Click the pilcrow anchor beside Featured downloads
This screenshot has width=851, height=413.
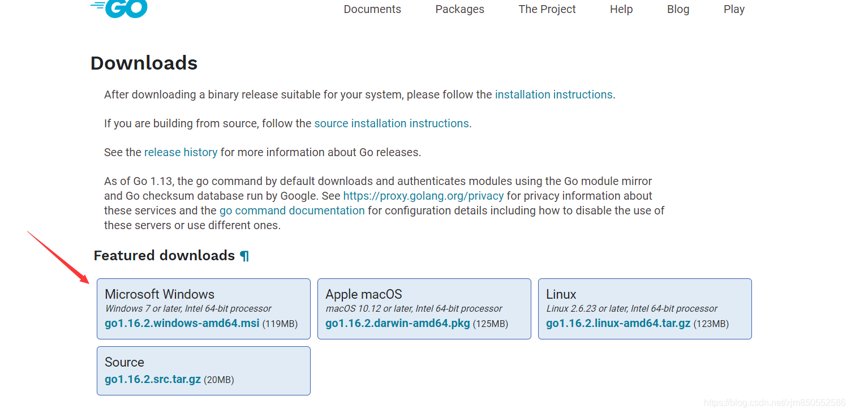[x=244, y=256]
